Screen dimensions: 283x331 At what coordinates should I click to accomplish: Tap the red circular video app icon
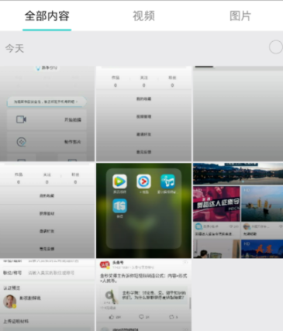pos(143,181)
